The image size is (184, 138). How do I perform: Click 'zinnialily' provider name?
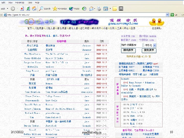pyautogui.click(x=87, y=92)
